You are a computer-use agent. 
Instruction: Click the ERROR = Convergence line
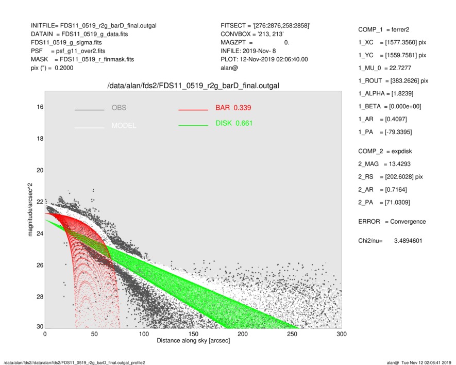[392, 222]
